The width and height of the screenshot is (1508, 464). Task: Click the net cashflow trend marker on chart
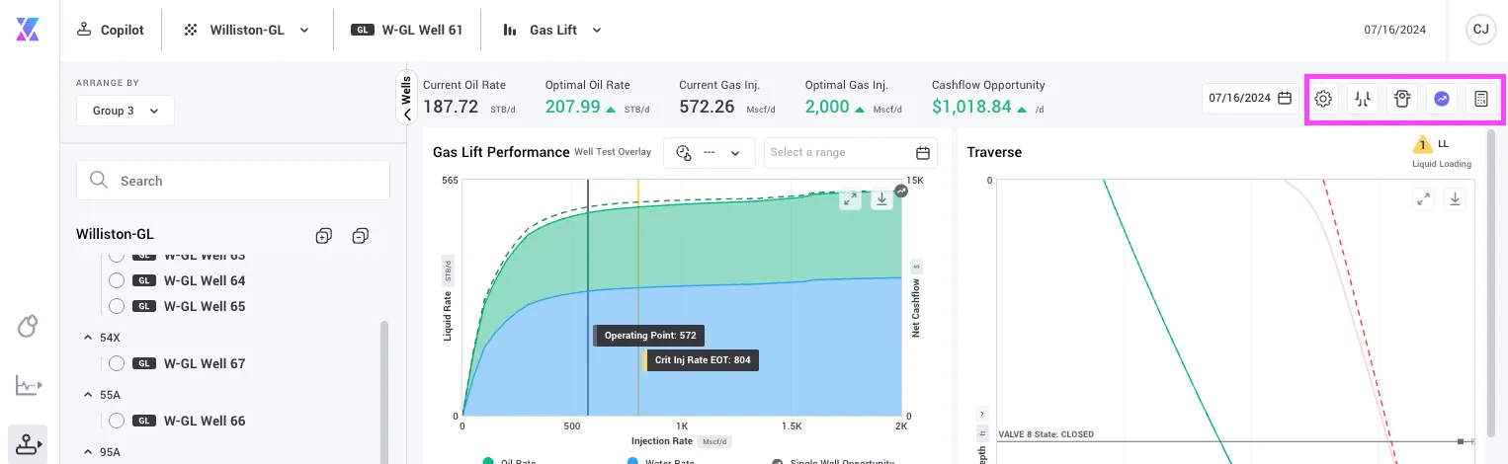click(x=900, y=192)
